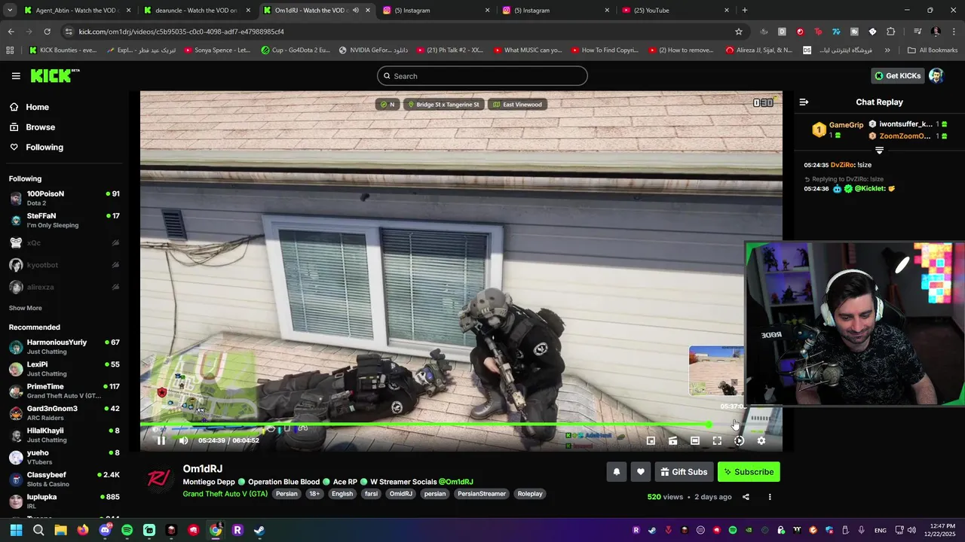Open the tab search dropdown arrow
Screen dimensions: 965x542
(10, 11)
